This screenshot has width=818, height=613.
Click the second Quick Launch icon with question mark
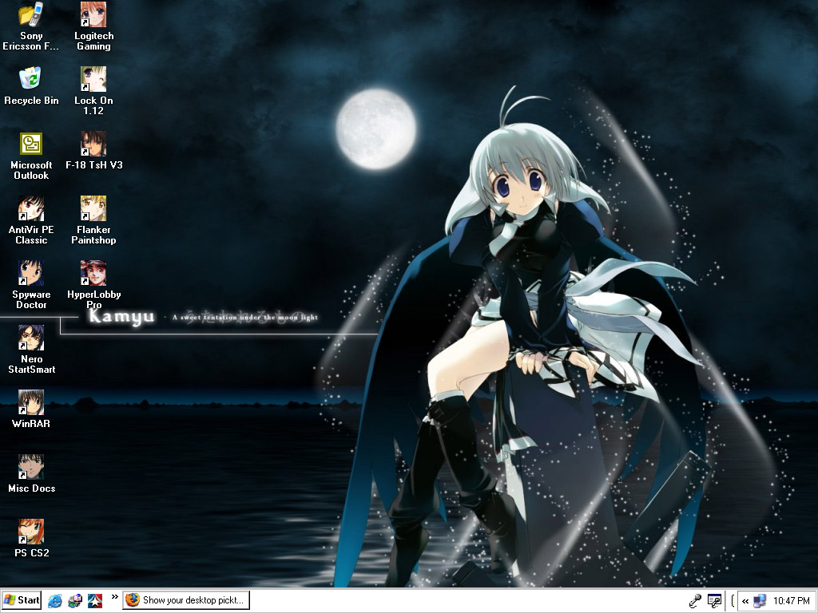tap(74, 600)
